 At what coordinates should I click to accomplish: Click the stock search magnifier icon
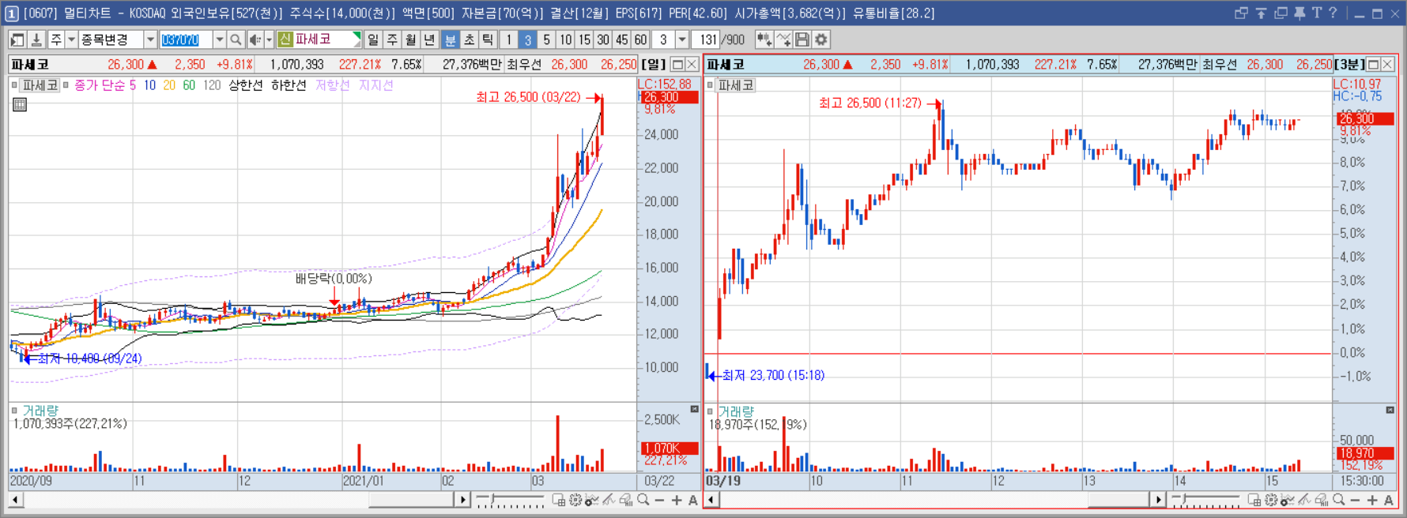click(x=236, y=39)
